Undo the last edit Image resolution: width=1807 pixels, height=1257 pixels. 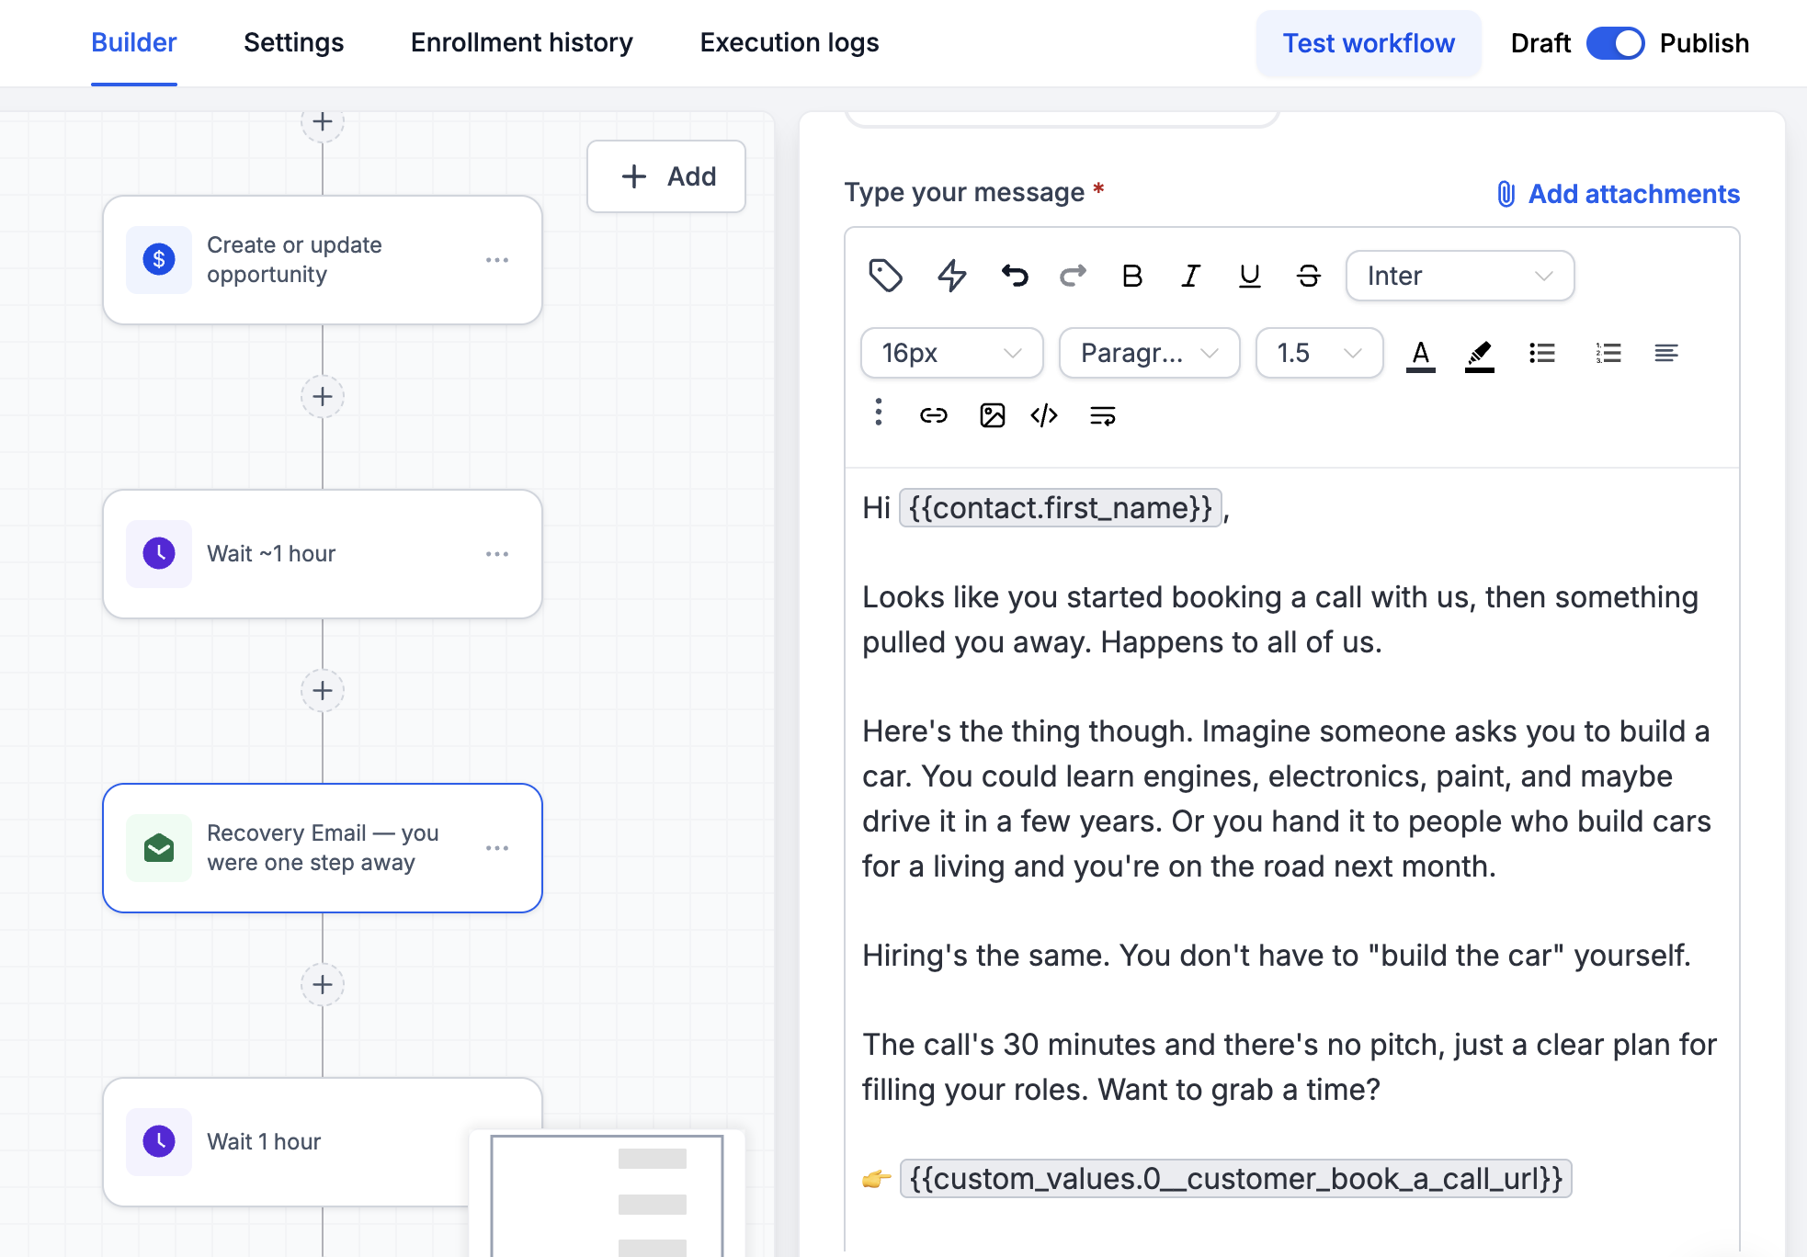pyautogui.click(x=1014, y=276)
